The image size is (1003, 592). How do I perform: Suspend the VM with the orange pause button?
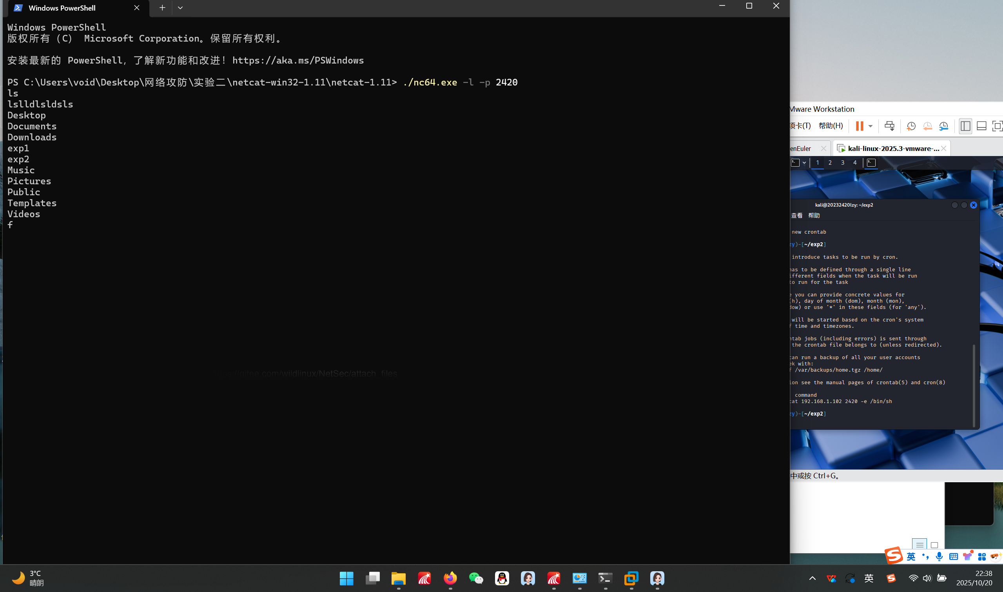pos(860,126)
